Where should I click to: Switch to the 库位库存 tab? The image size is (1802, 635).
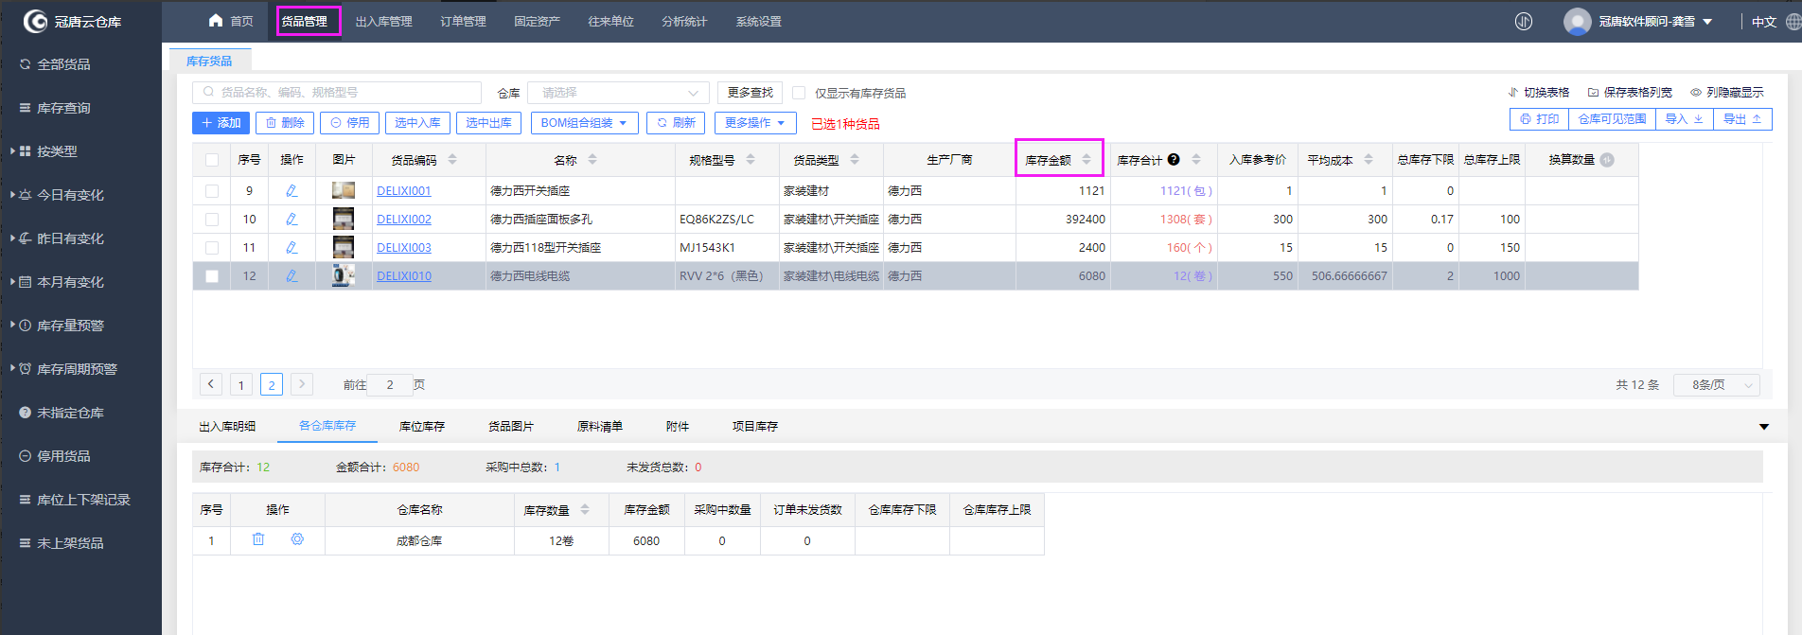[x=422, y=427]
